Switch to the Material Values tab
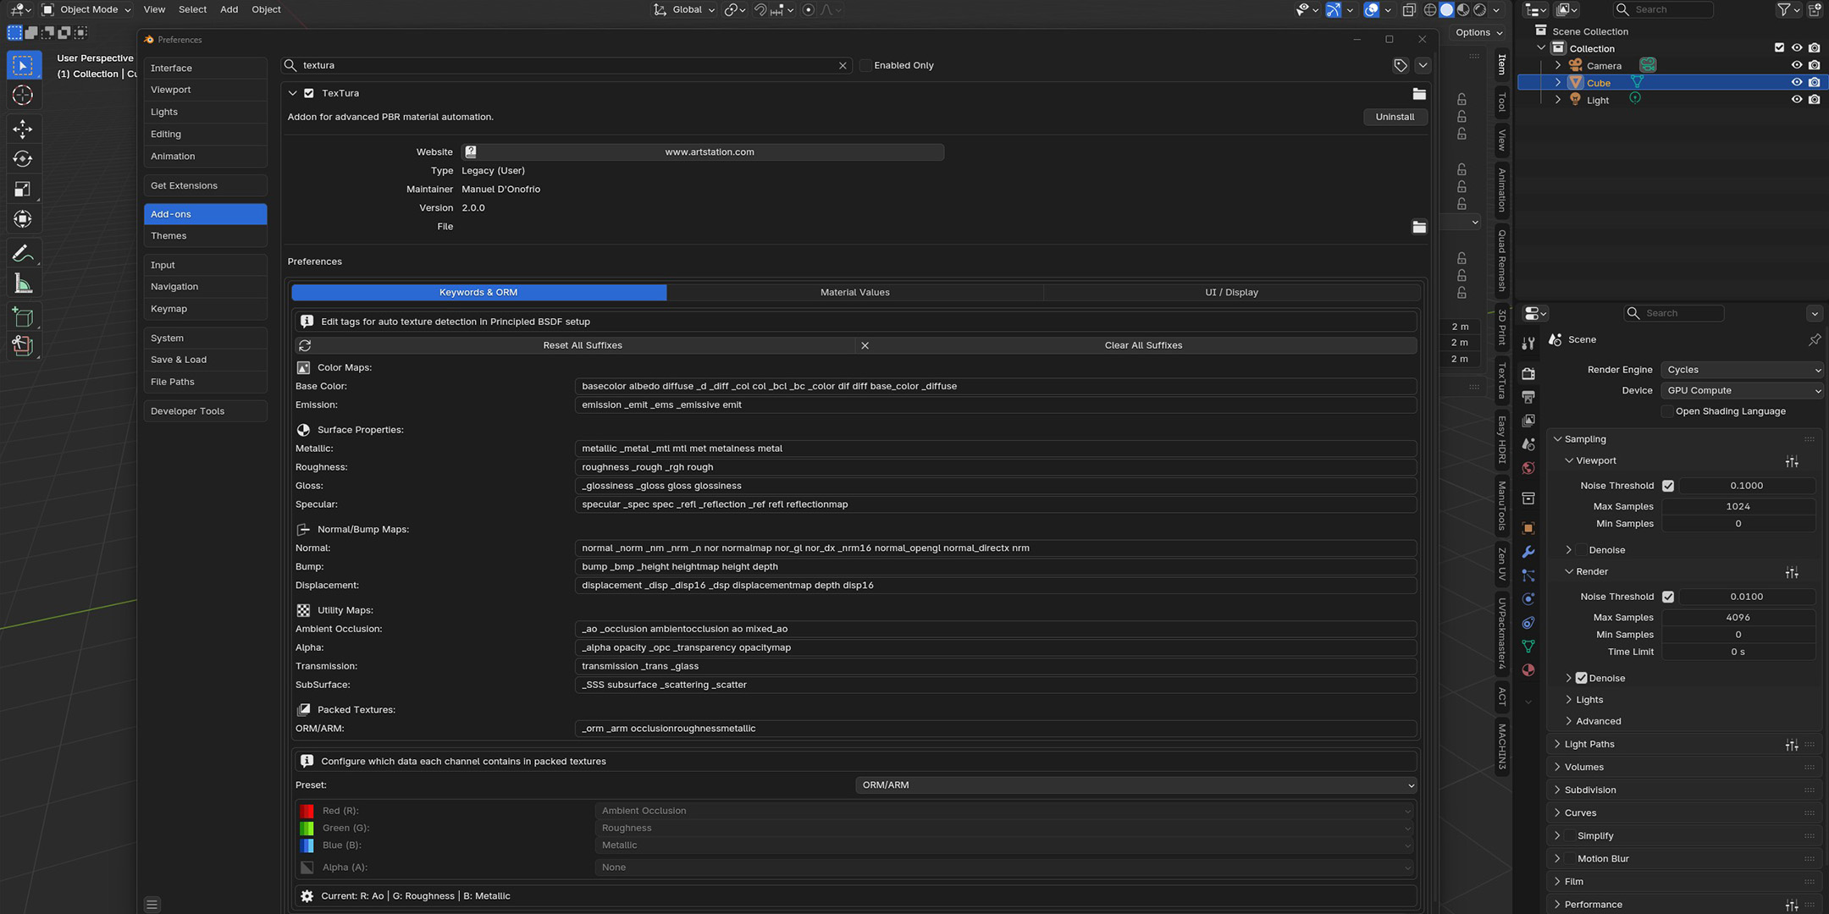Image resolution: width=1829 pixels, height=914 pixels. pos(854,292)
